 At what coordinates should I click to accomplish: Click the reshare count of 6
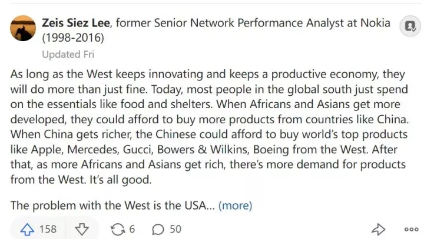point(132,228)
